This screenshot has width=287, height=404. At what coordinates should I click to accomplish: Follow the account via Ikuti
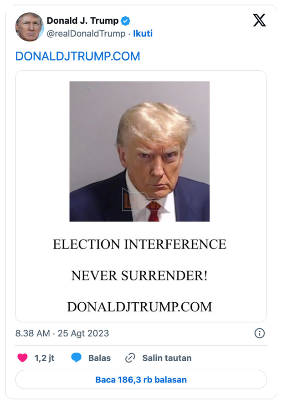143,33
